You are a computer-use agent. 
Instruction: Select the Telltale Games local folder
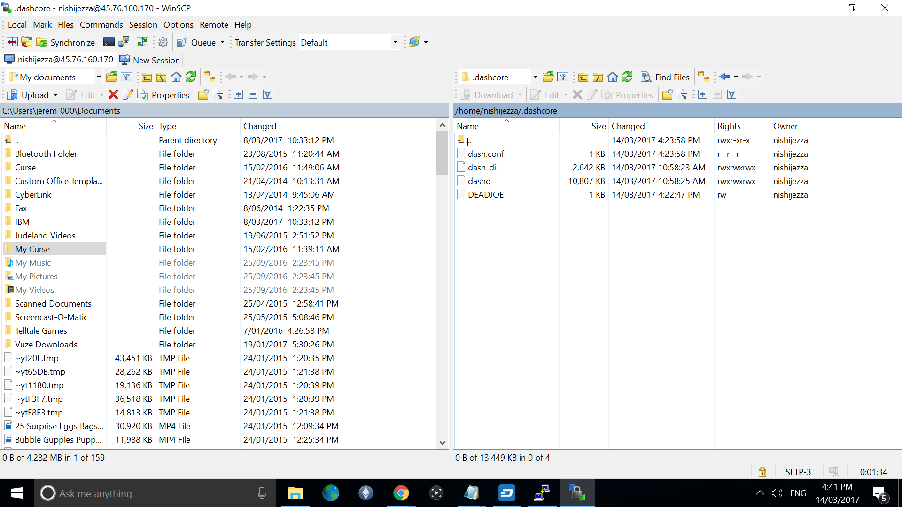click(41, 330)
